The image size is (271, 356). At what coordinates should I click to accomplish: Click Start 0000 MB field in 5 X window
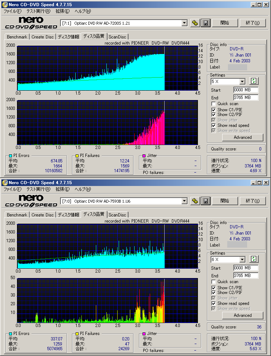(x=246, y=90)
